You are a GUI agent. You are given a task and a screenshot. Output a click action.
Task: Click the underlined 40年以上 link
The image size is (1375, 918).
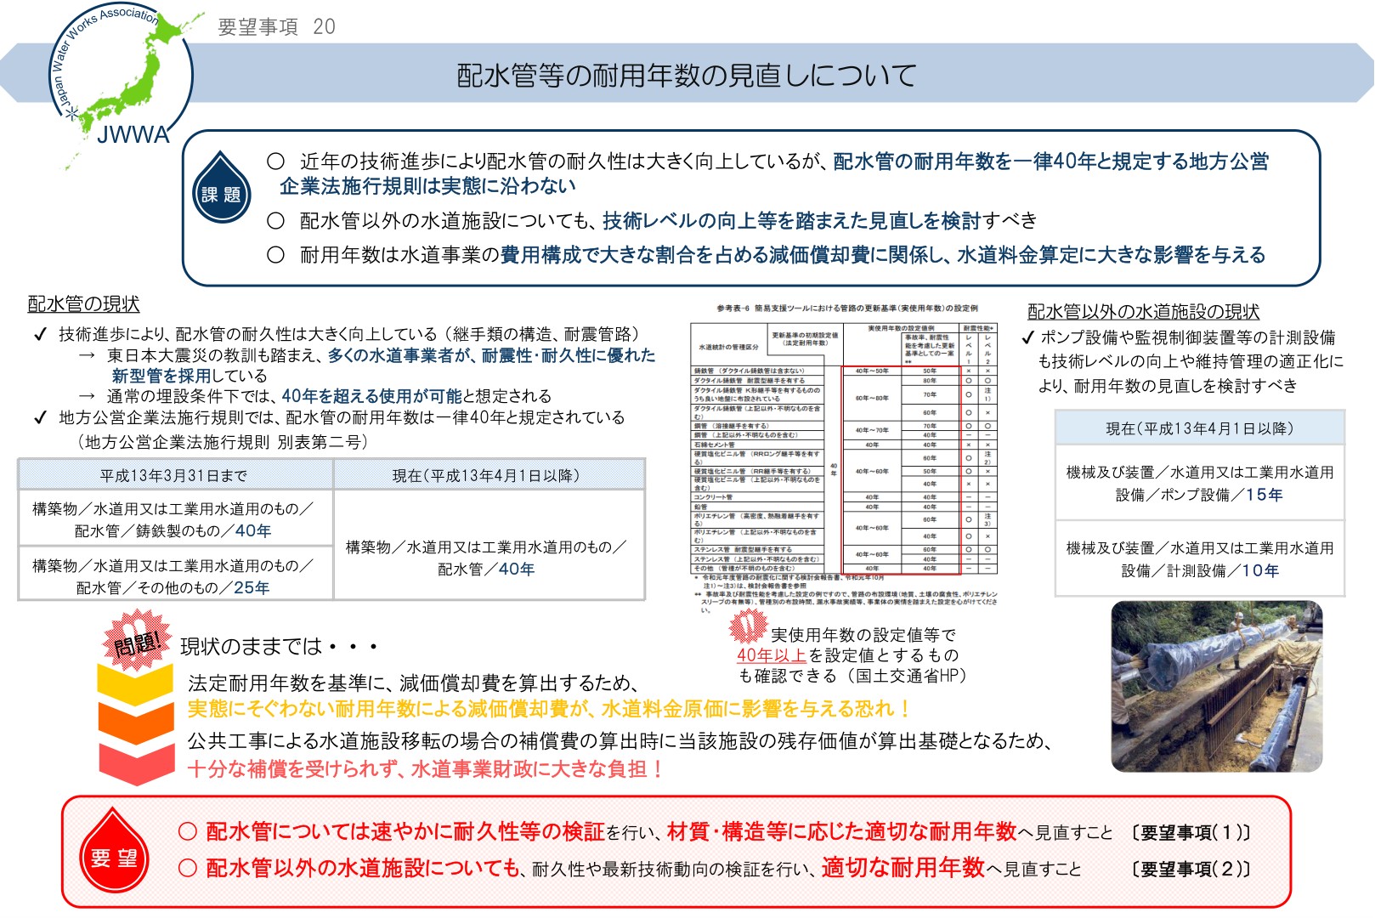(x=771, y=655)
